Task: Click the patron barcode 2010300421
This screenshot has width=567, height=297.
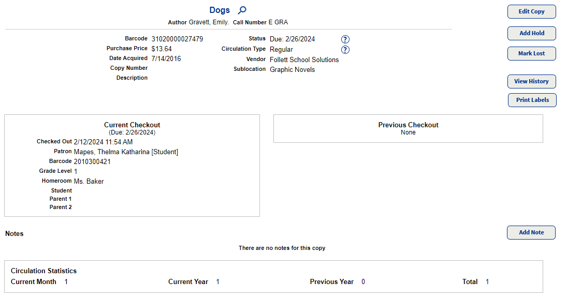Action: [92, 161]
